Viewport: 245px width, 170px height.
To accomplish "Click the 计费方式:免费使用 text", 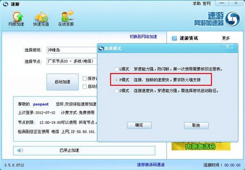I will [78, 113].
